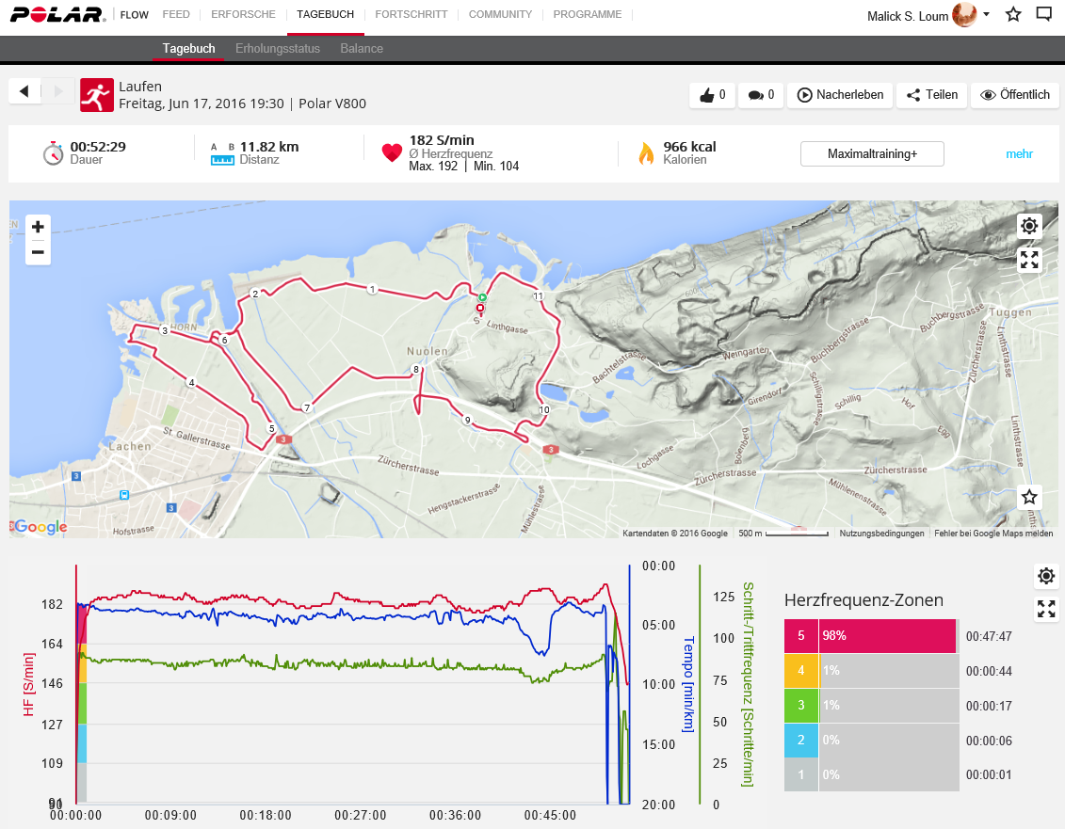Click the star icon on the map
This screenshot has height=829, width=1065.
1029,497
